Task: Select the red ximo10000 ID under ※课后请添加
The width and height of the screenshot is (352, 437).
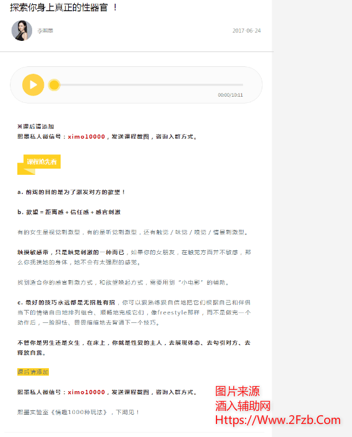Action: point(87,137)
